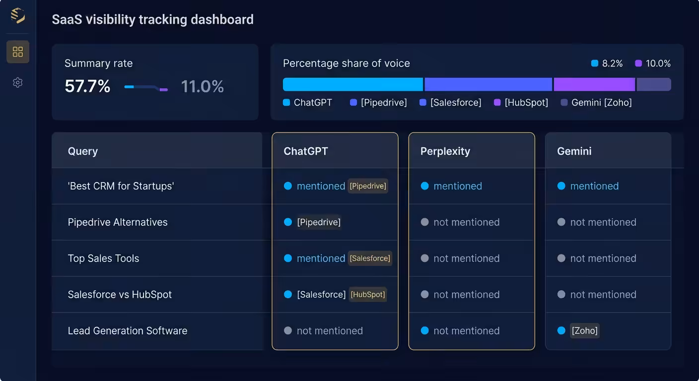This screenshot has width=699, height=381.
Task: Click Perplexity gray dot for Salesforce vs HubSpot
Action: pos(424,295)
